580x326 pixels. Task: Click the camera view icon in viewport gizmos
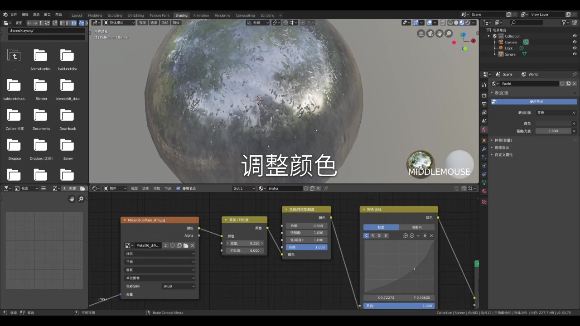coord(430,33)
